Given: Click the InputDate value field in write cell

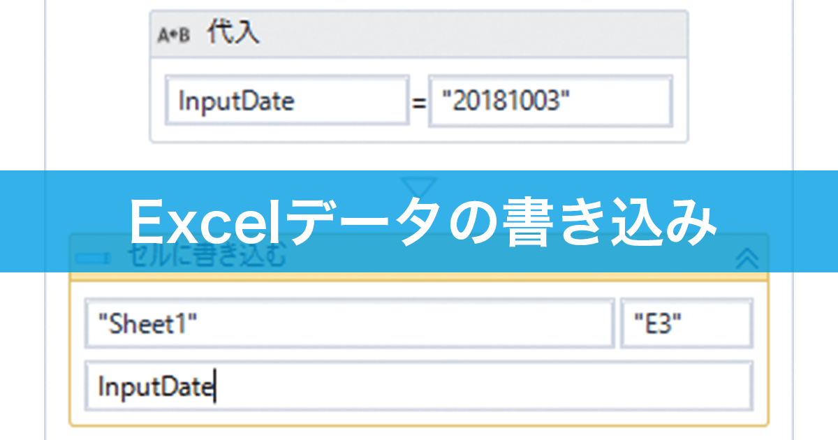Looking at the screenshot, I should [x=419, y=386].
